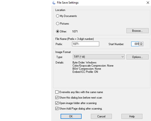The image size is (151, 121).
Task: Disable Show Add Page dialog after scanning
Action: point(57,108)
